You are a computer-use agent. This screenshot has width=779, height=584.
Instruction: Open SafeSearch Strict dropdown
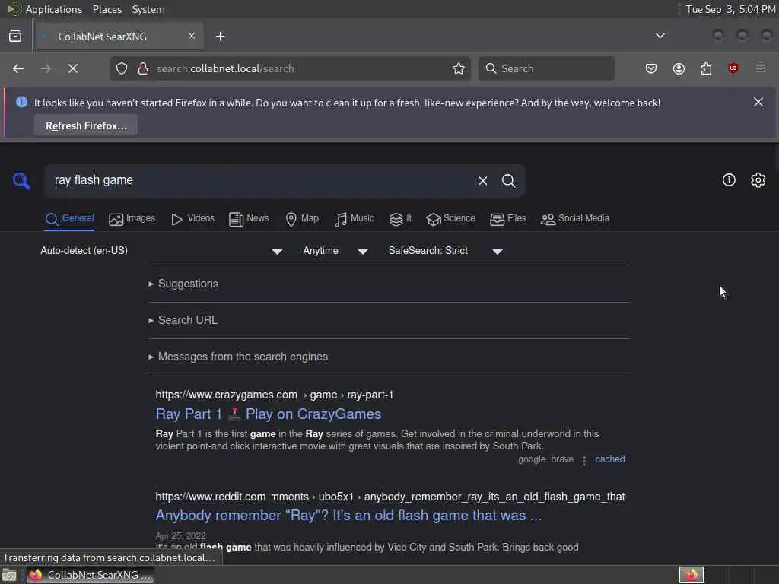coord(446,251)
